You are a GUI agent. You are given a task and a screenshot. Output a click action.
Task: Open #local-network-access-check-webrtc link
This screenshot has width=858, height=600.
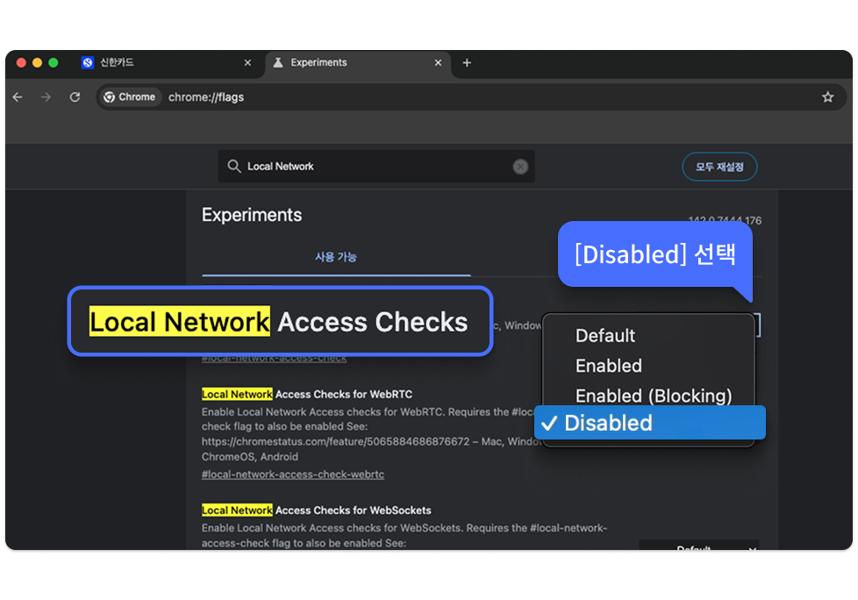[x=293, y=475]
